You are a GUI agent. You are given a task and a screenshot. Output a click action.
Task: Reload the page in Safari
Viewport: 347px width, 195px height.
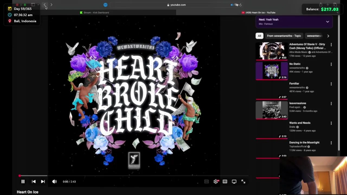tap(240, 5)
